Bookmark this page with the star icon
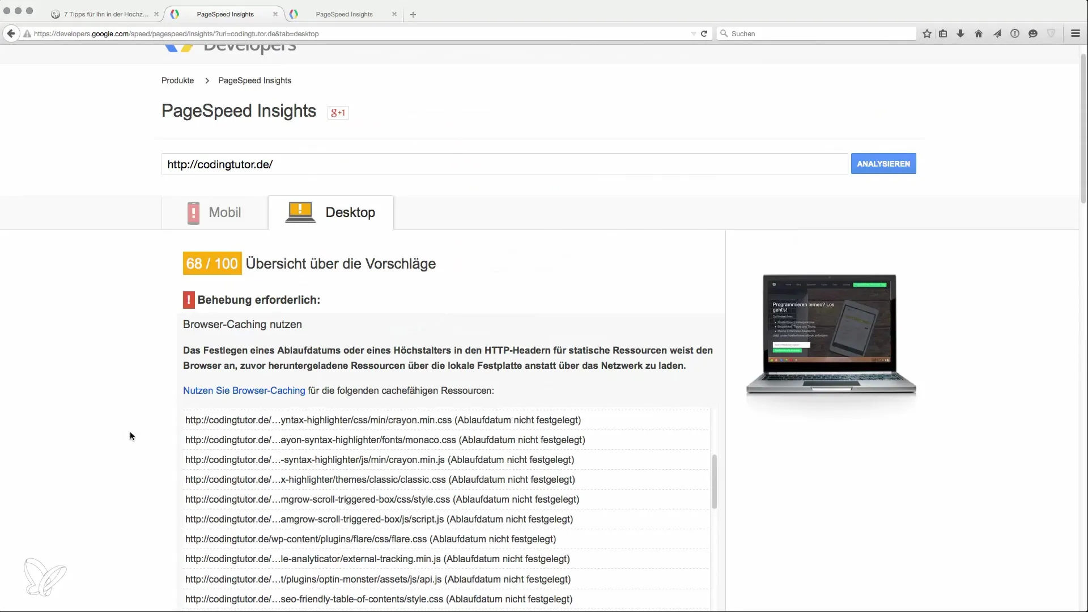 pyautogui.click(x=927, y=33)
